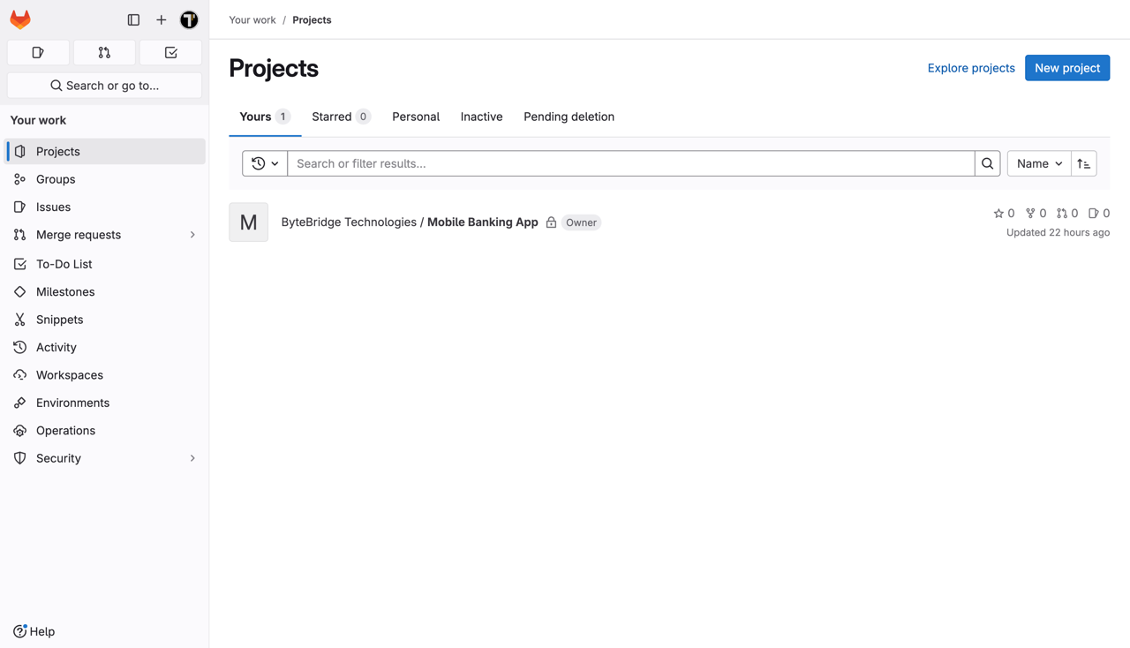Image resolution: width=1130 pixels, height=648 pixels.
Task: Open the Explore projects link
Action: (971, 67)
